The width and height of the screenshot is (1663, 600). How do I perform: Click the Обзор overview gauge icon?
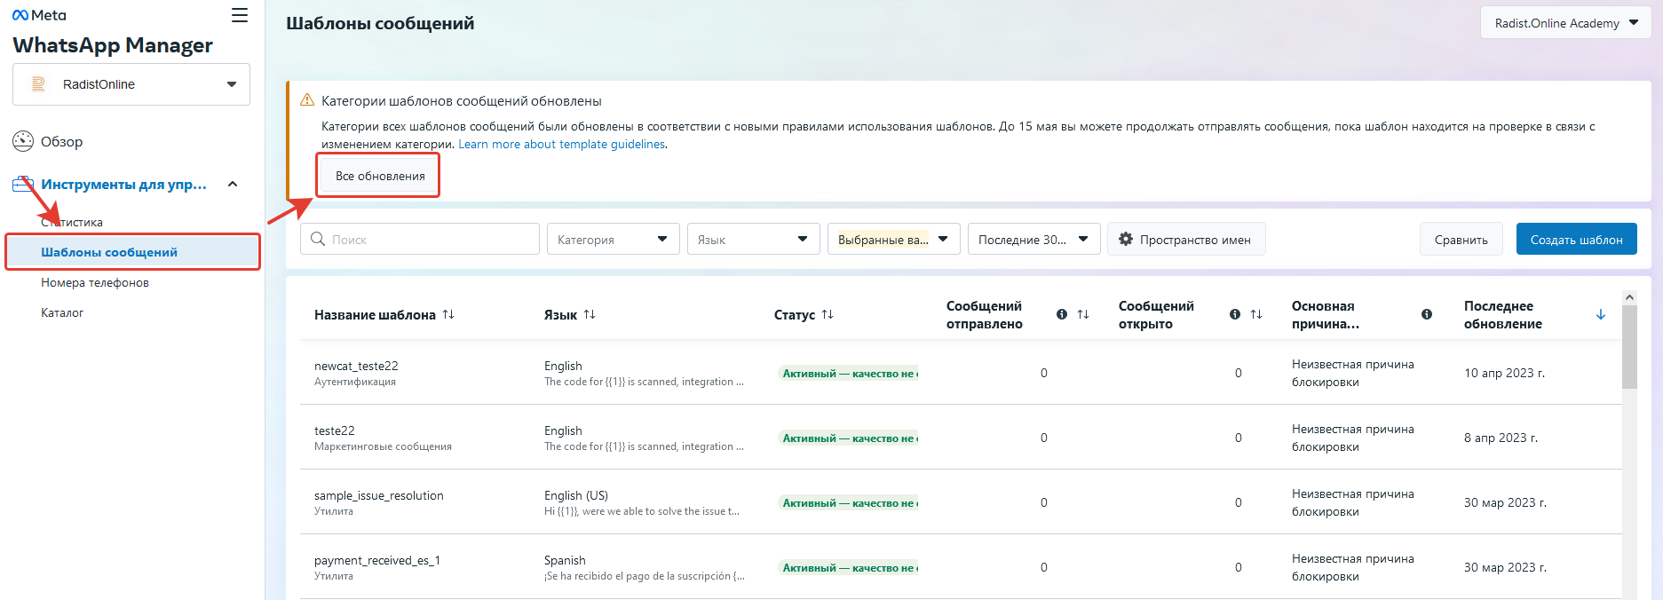click(23, 141)
